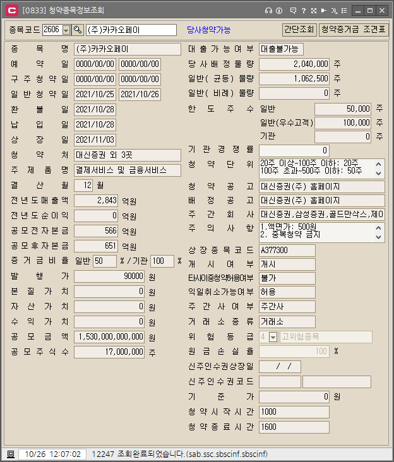Click 공모주식수 field 17,000,000
394x462 pixels.
pos(109,352)
